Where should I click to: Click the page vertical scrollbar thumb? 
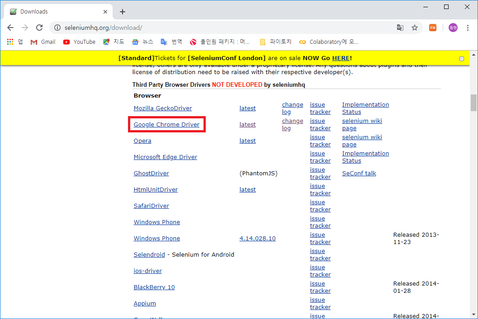coord(473,103)
